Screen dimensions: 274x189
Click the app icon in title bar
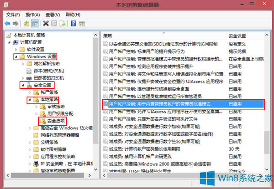coord(6,5)
